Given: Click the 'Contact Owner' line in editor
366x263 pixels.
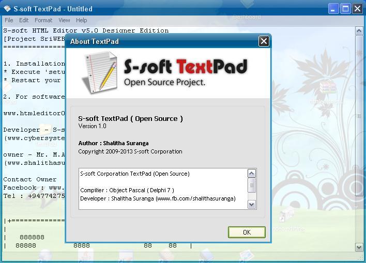Looking at the screenshot, I should point(30,179).
